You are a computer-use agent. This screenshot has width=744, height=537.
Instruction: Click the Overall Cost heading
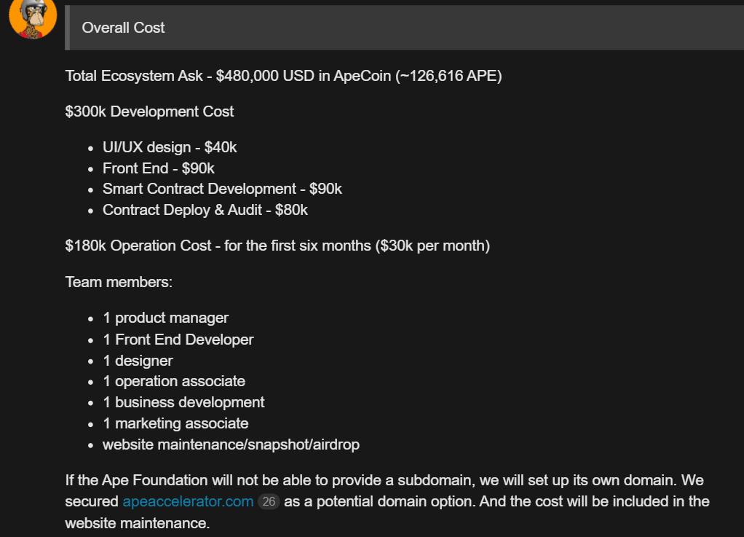coord(123,28)
